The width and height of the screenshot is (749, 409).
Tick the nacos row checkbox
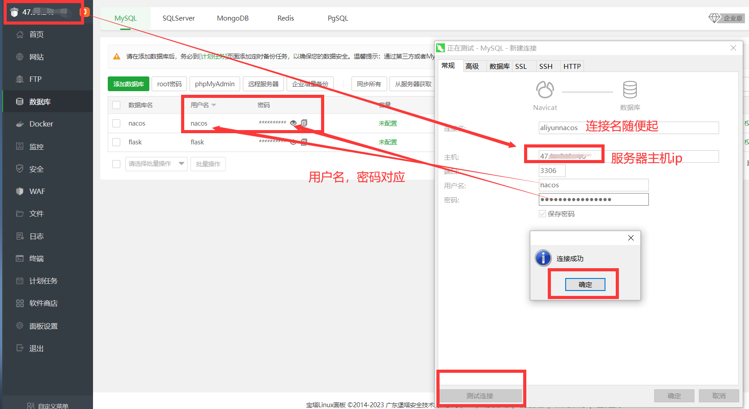pos(116,123)
